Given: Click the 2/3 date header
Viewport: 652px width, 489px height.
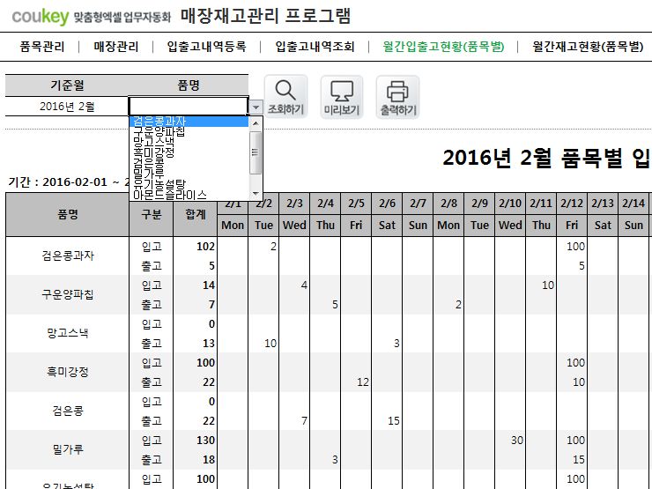Looking at the screenshot, I should 294,204.
